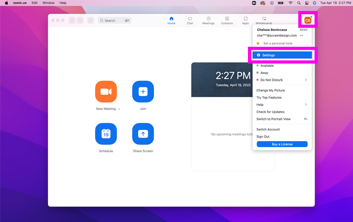Click the forward navigation arrow
Viewport: 353px width, 222px height.
click(80, 20)
